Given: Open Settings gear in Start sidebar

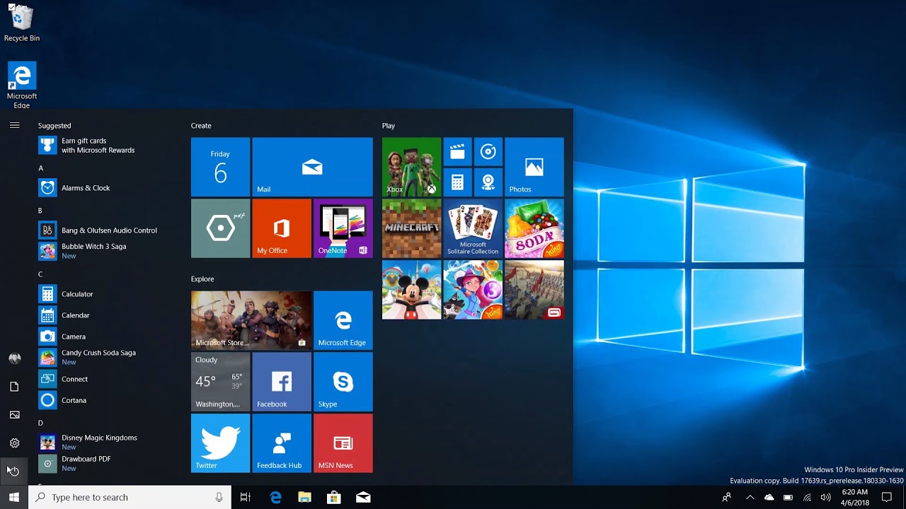Looking at the screenshot, I should click(x=14, y=443).
